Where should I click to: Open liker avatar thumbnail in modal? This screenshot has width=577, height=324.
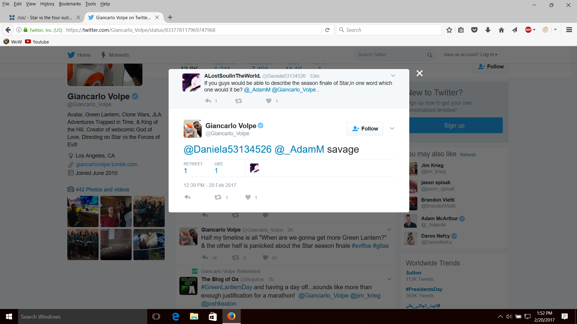[x=254, y=168]
